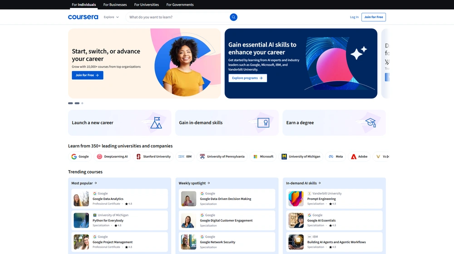The width and height of the screenshot is (454, 254).
Task: Click the Google AI Essentials title
Action: tap(321, 220)
